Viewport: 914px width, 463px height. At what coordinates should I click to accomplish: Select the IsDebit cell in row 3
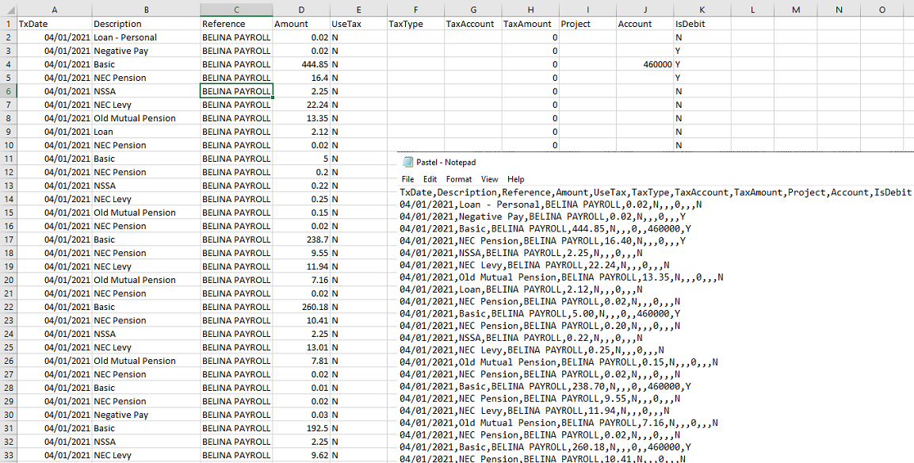(702, 51)
